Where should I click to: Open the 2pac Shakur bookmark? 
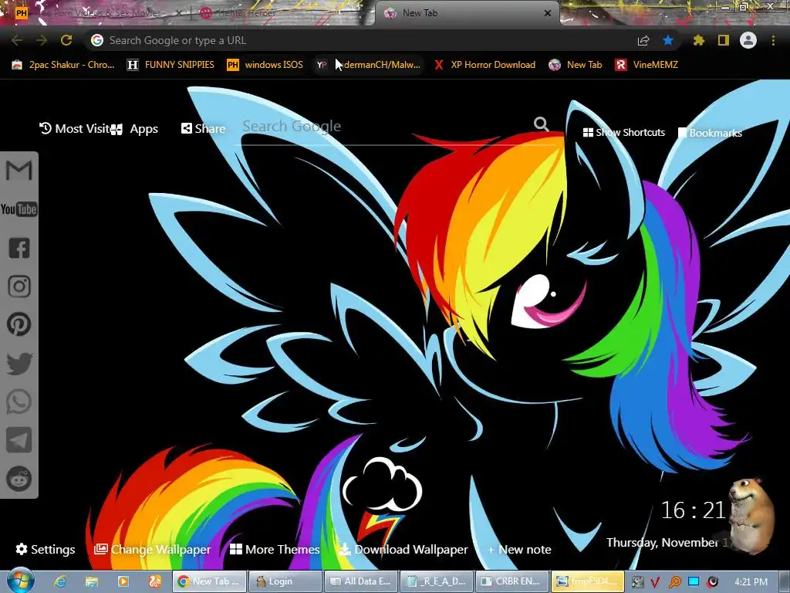(63, 65)
